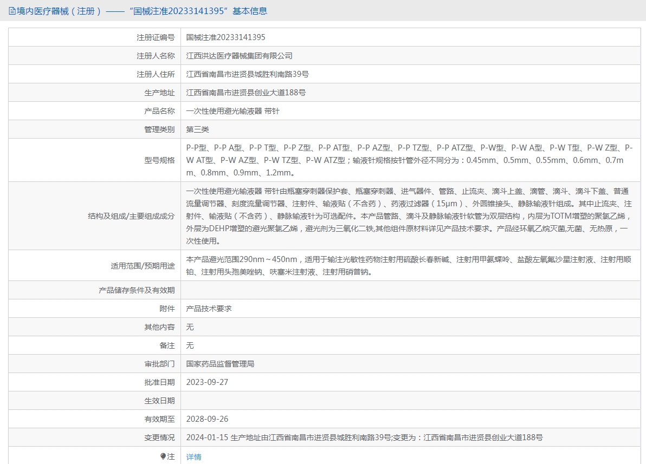Click the 备注 label
The width and height of the screenshot is (646, 464).
[167, 345]
